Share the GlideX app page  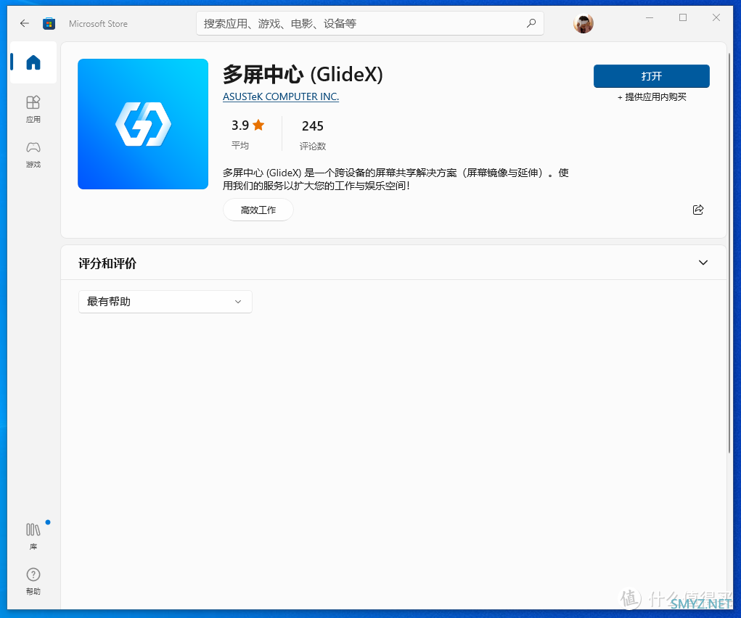click(698, 210)
